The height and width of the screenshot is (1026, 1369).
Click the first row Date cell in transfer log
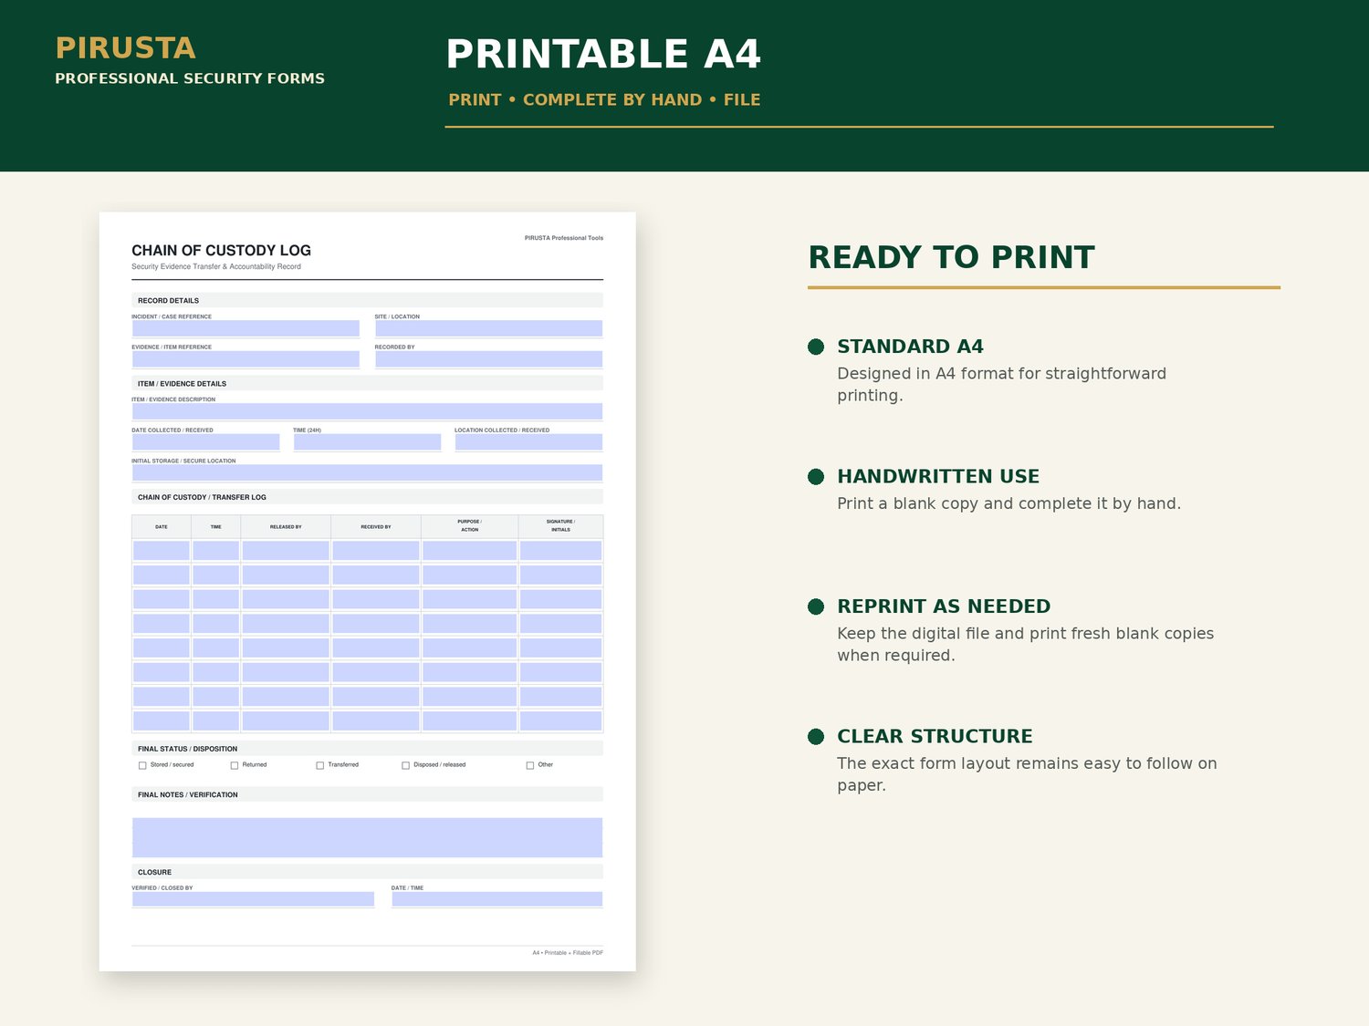click(x=162, y=551)
